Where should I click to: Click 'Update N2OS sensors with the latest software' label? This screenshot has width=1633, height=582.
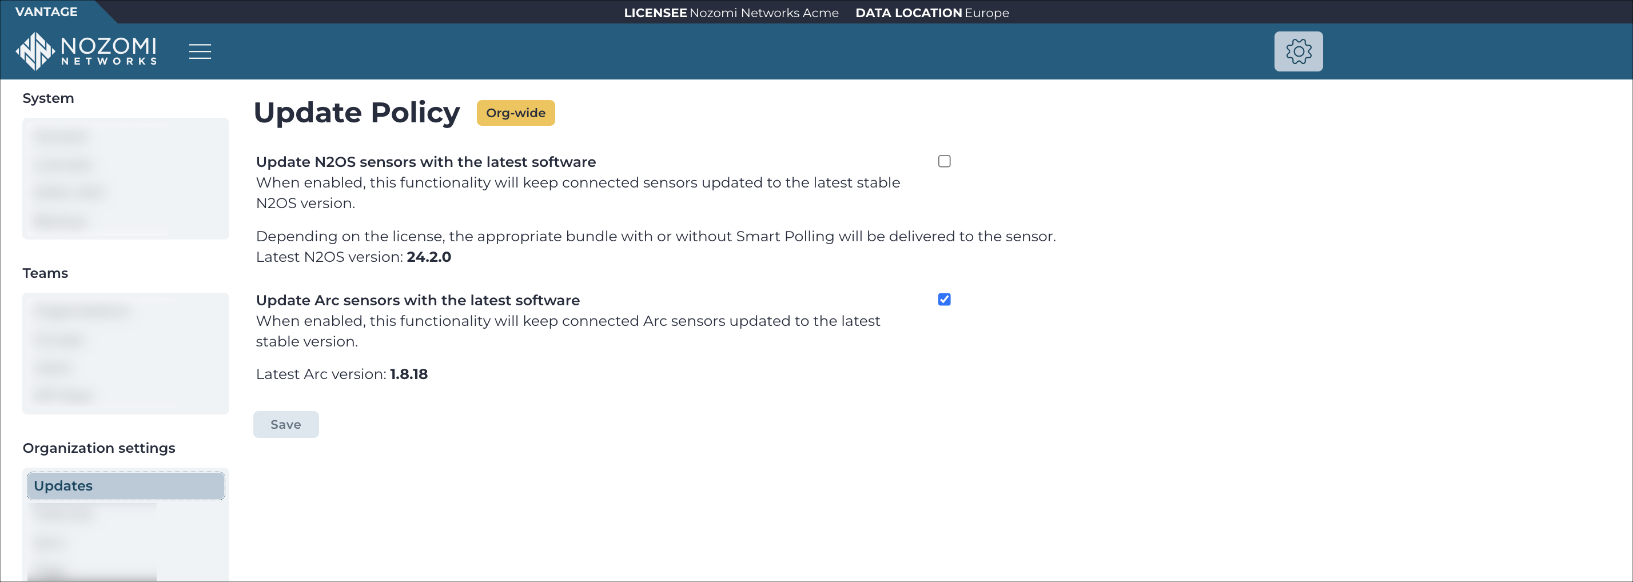click(426, 162)
